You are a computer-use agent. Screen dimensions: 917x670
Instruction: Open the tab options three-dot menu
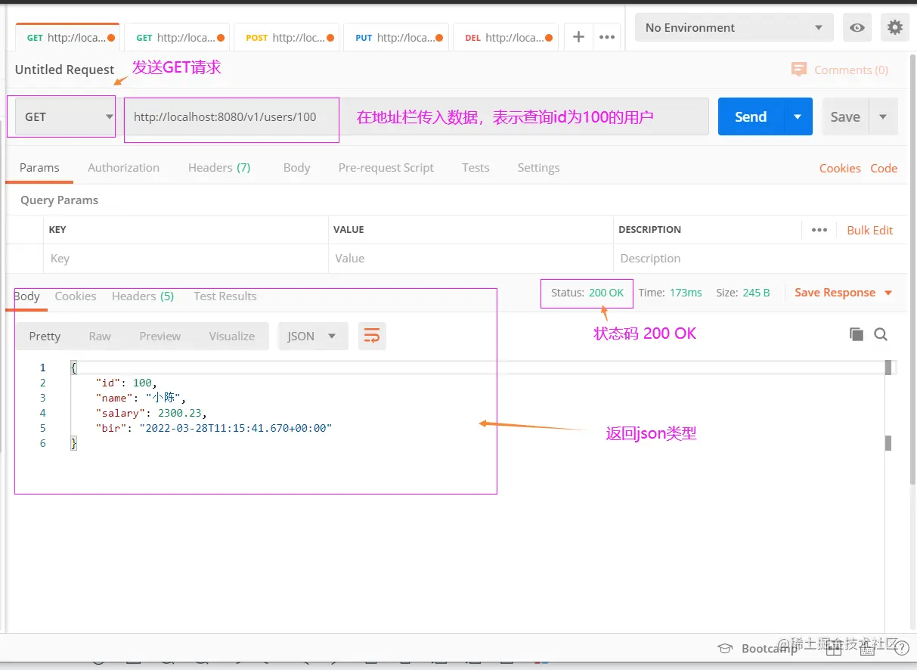point(607,37)
